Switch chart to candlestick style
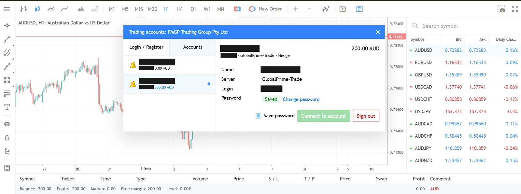 coord(37,9)
